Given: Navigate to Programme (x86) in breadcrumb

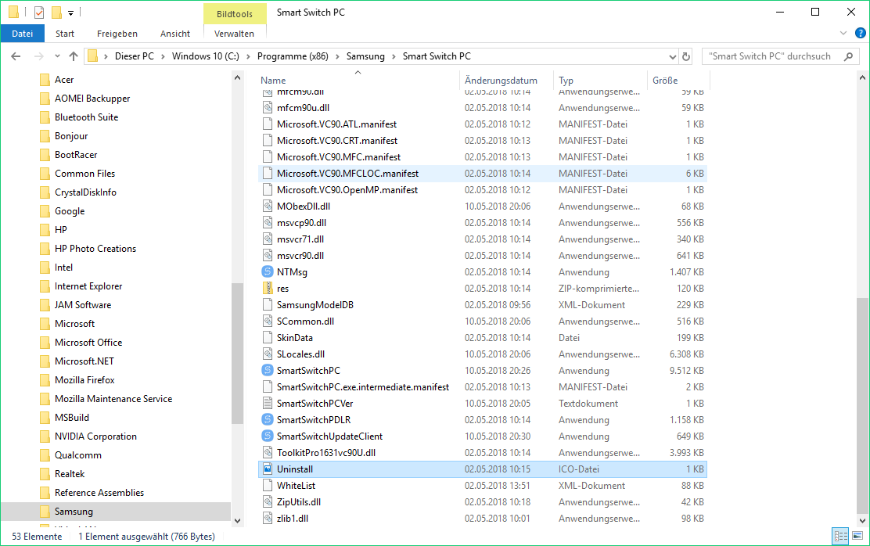Looking at the screenshot, I should click(293, 56).
